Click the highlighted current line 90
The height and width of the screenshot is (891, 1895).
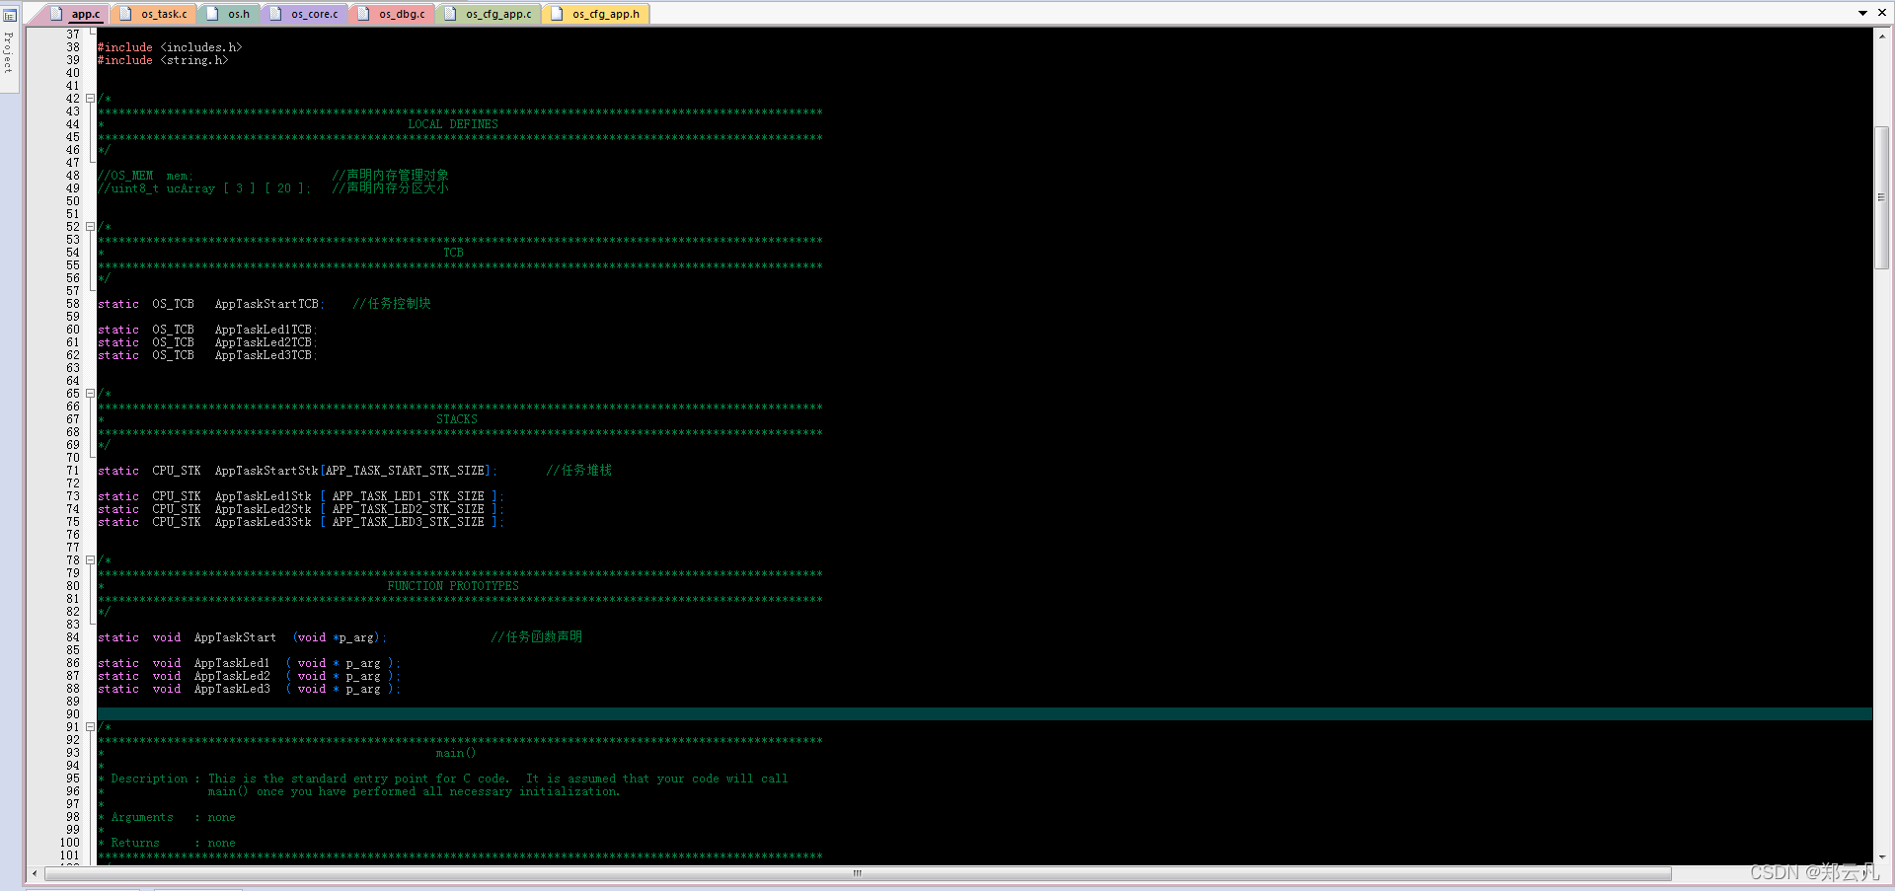pyautogui.click(x=984, y=714)
